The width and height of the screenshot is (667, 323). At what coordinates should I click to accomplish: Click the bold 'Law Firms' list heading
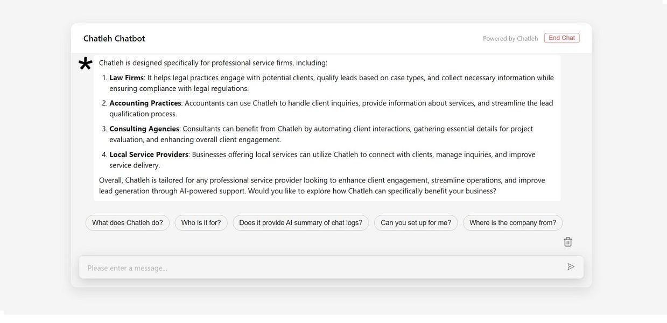click(x=127, y=78)
